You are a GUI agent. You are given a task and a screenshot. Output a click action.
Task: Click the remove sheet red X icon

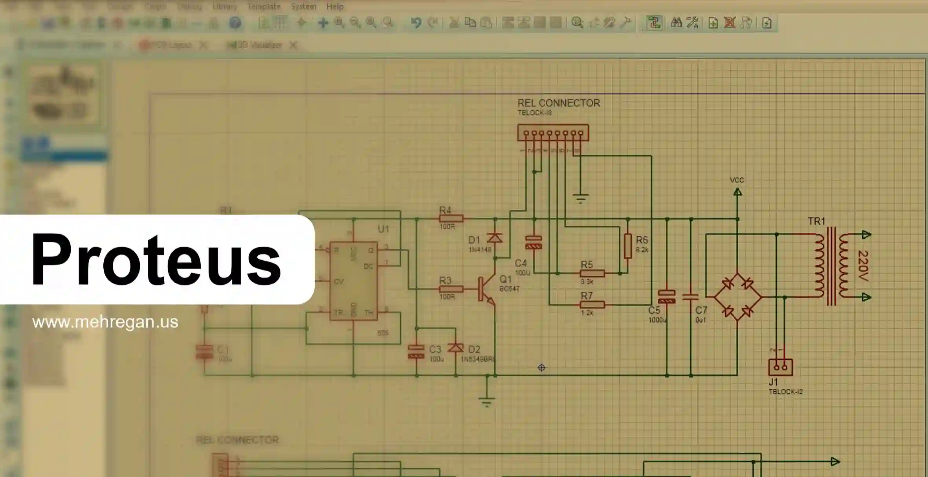click(x=730, y=23)
